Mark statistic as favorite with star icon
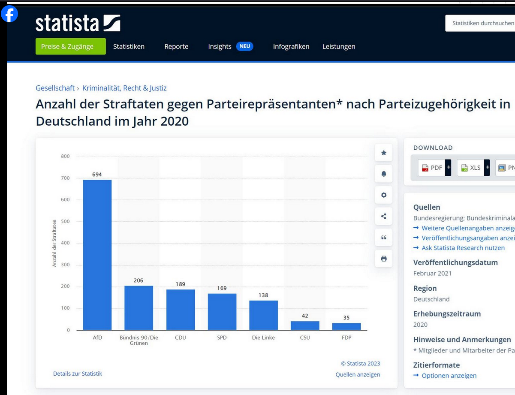Image resolution: width=515 pixels, height=395 pixels. tap(383, 153)
